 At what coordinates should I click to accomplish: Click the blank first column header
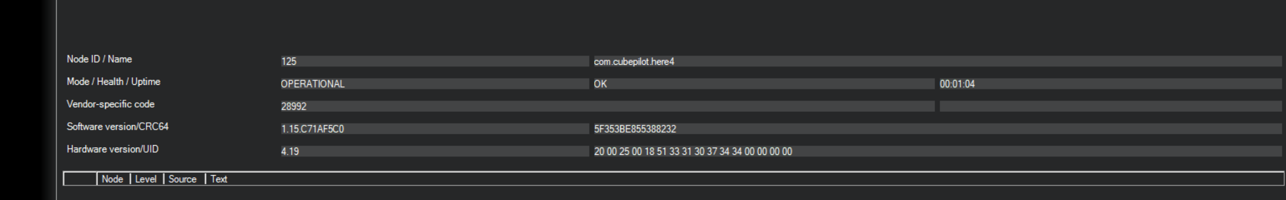[x=80, y=179]
